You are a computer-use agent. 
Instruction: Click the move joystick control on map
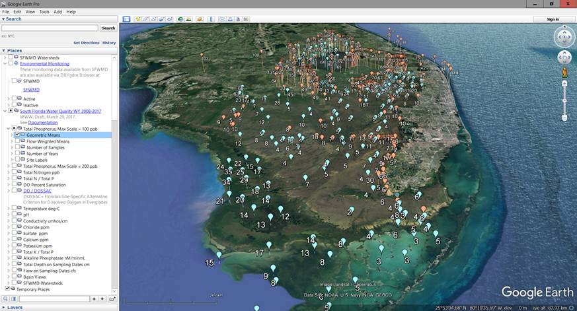point(564,57)
